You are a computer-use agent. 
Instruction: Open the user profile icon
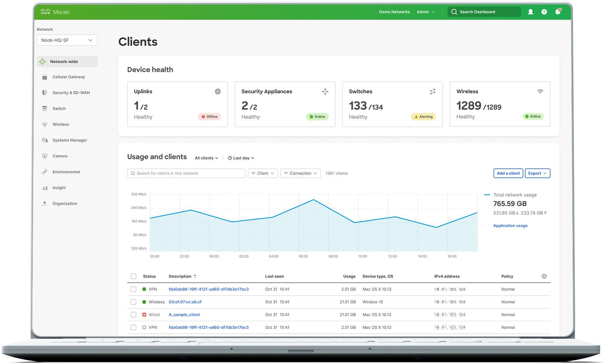(530, 12)
